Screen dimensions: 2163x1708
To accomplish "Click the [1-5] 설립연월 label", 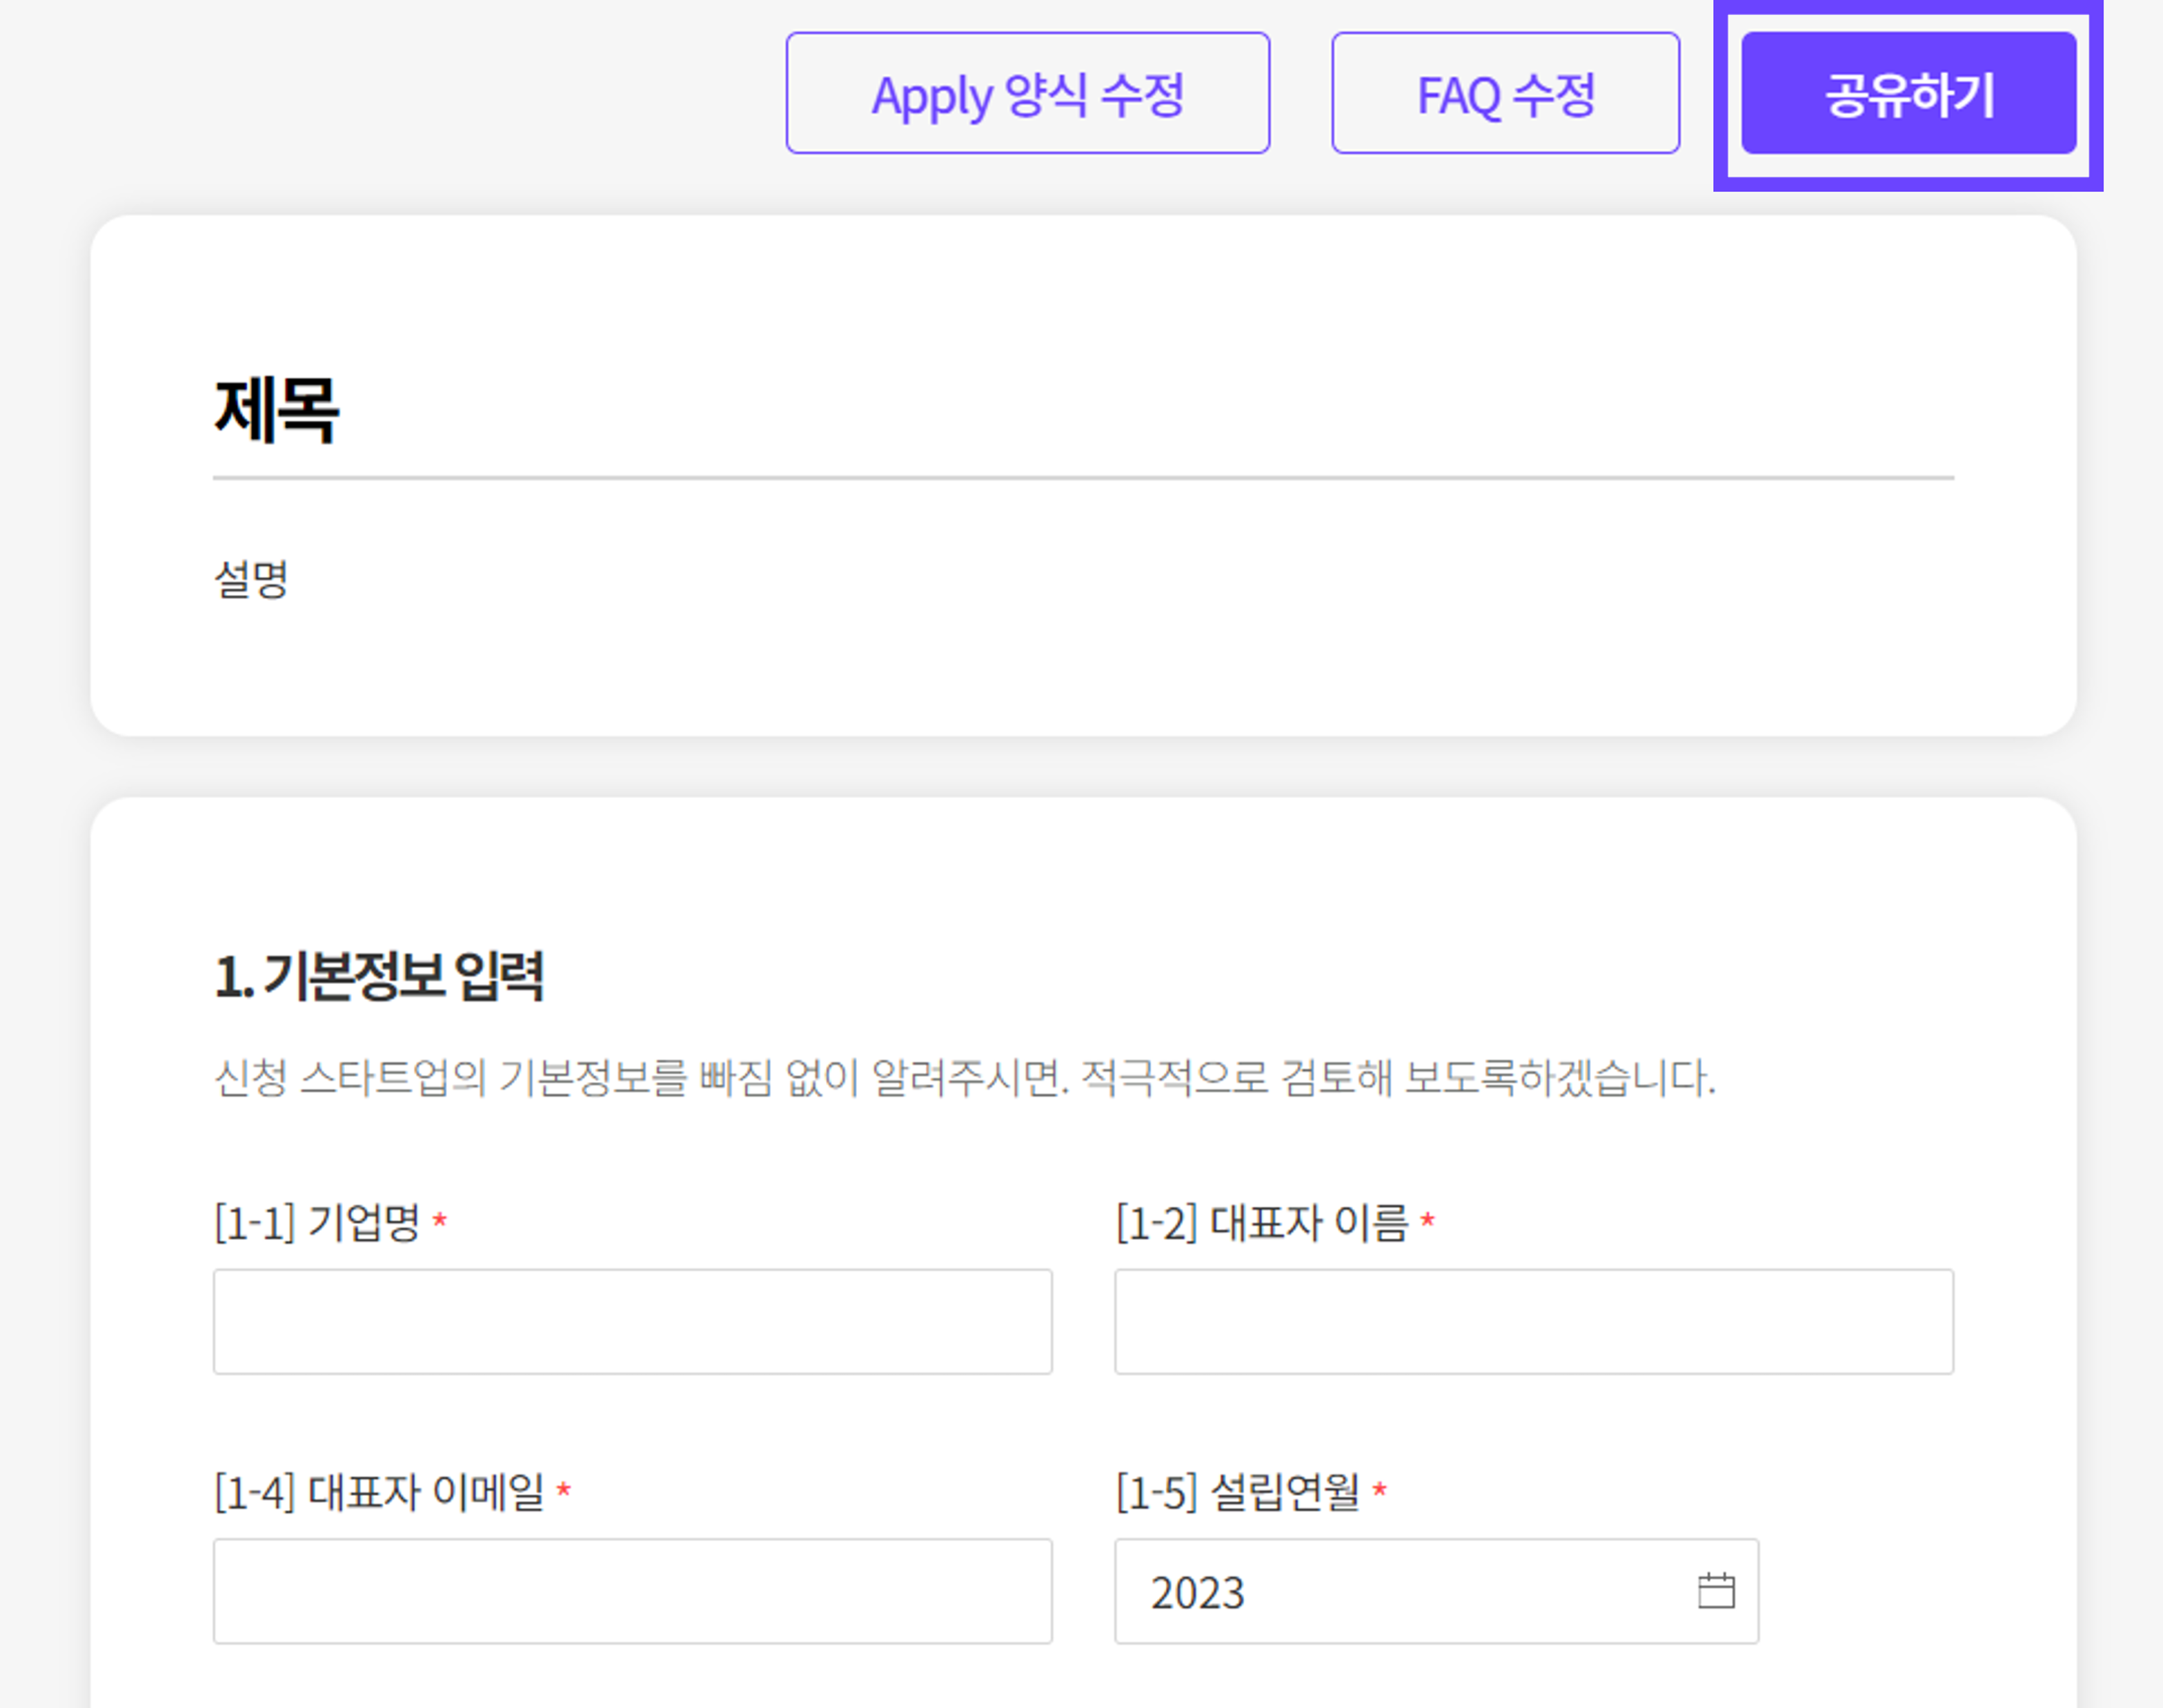I will point(1237,1491).
